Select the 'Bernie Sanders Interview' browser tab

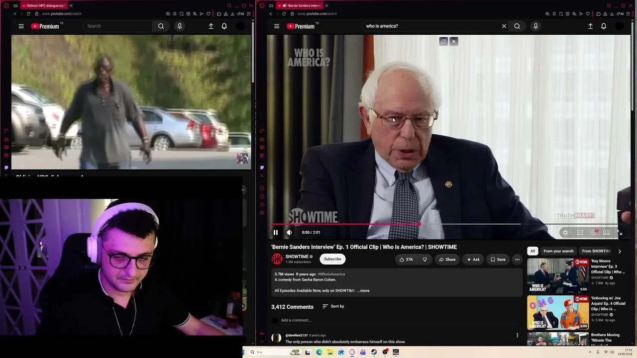[299, 5]
